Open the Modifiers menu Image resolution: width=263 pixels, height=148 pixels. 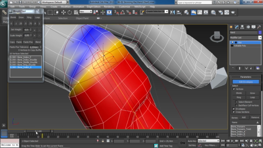point(66,7)
